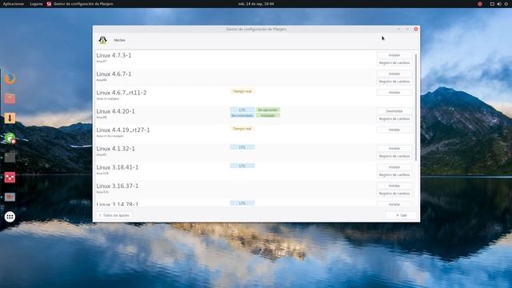Go back to Todos los ajustes
The width and height of the screenshot is (512, 288).
click(114, 215)
